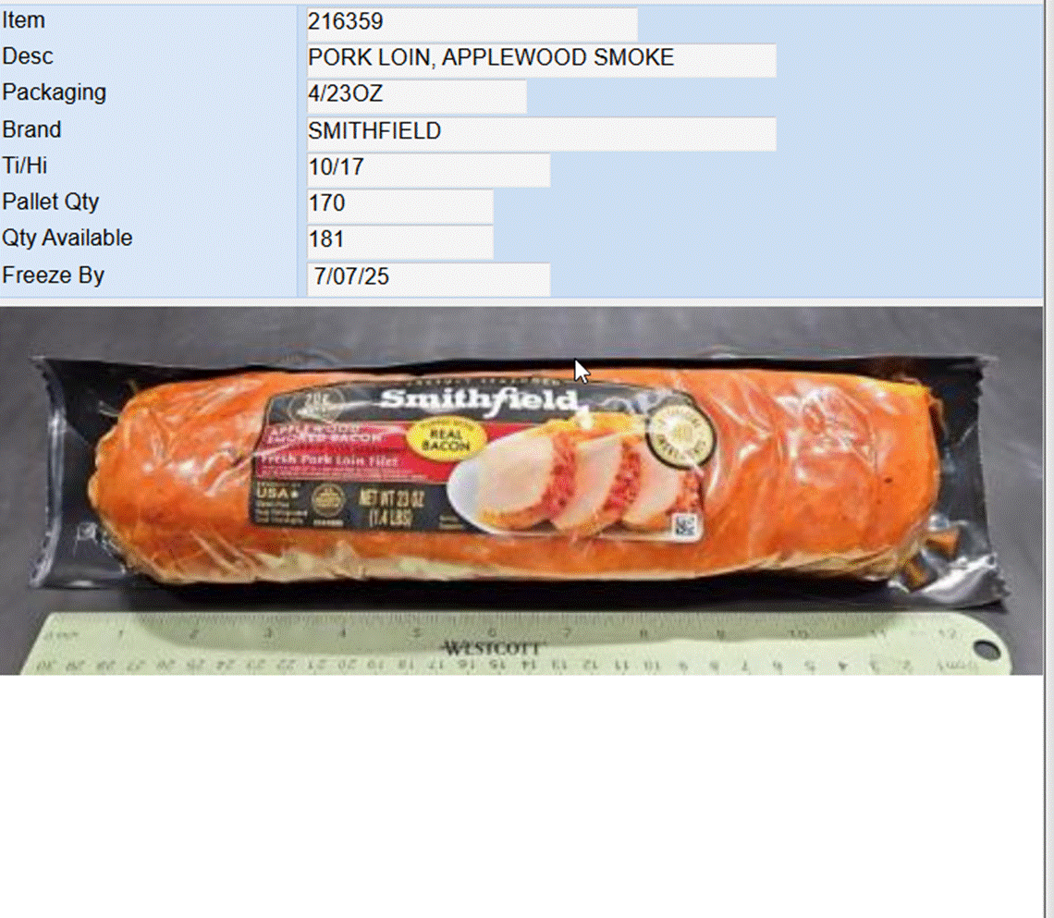
Task: Click the Item label
Action: pyautogui.click(x=23, y=21)
